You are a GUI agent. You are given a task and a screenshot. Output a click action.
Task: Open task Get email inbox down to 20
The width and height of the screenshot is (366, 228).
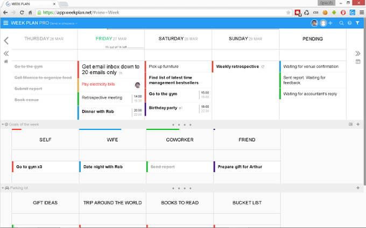tap(111, 70)
